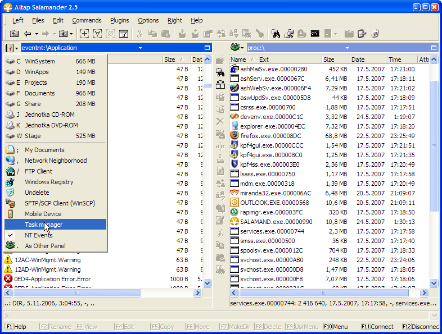
Task: Open the Command Shell toolbar icon
Action: tap(314, 34)
